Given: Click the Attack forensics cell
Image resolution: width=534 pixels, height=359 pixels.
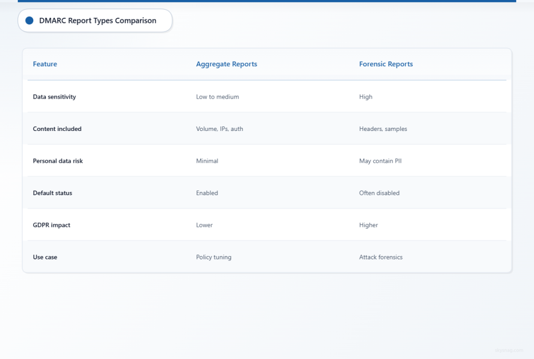Looking at the screenshot, I should tap(381, 257).
